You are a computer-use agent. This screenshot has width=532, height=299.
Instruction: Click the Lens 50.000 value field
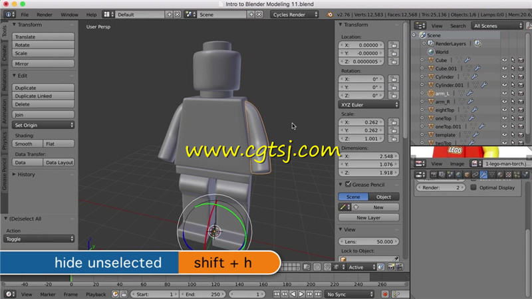pyautogui.click(x=368, y=242)
